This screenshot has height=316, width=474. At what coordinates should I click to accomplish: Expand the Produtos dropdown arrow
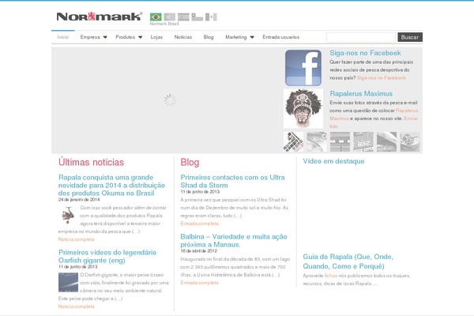141,37
